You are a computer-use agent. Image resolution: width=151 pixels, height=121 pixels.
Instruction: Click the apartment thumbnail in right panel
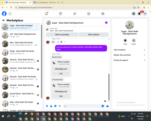click(130, 25)
